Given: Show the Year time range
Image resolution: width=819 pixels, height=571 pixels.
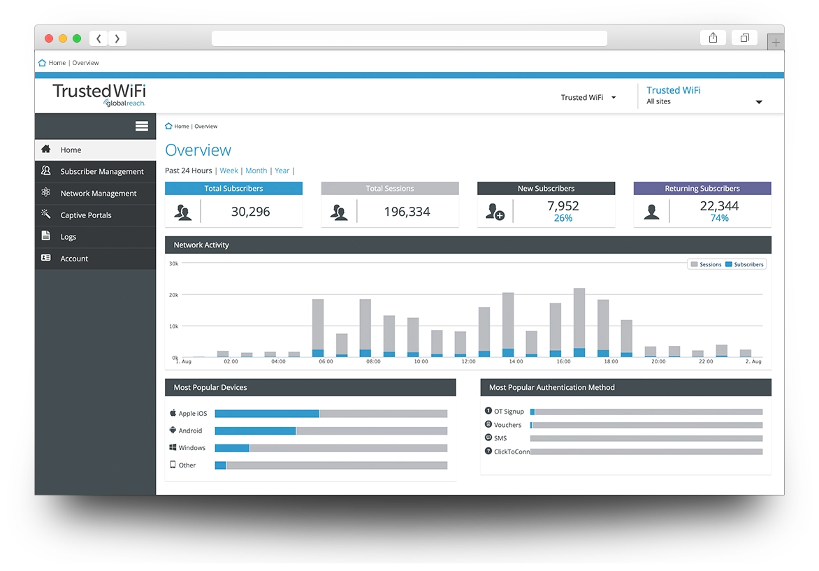Looking at the screenshot, I should (x=282, y=171).
